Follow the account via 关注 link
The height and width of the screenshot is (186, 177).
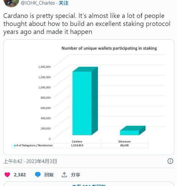64,3
